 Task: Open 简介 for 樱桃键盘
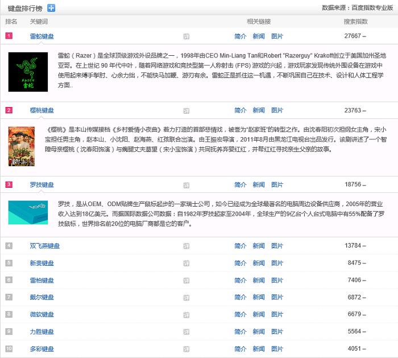240,110
